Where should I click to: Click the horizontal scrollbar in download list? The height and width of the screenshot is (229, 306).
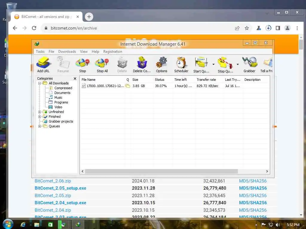(x=161, y=171)
